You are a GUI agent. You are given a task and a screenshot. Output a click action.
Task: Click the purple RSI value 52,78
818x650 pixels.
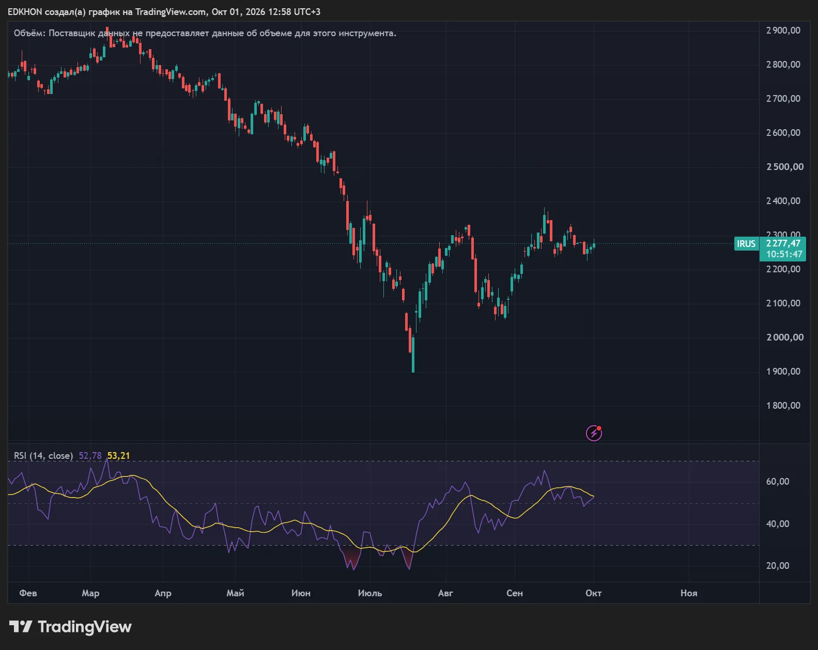[90, 456]
